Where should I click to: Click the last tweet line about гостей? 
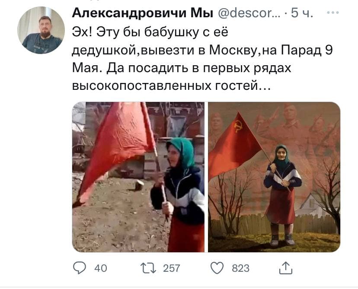[x=172, y=86]
